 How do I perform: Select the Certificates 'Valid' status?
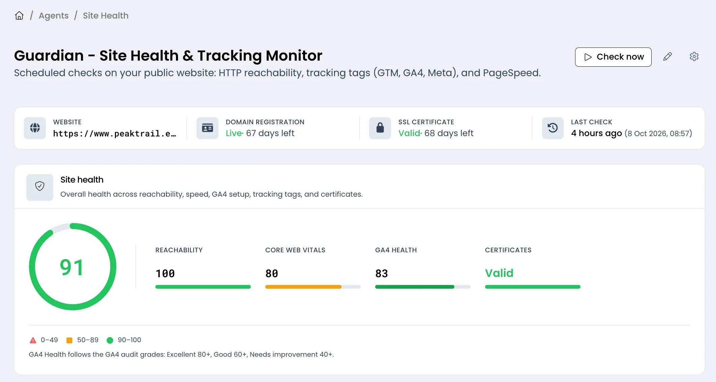(x=499, y=273)
